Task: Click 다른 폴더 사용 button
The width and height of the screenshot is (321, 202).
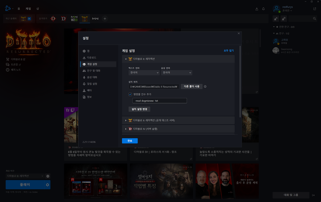Action: [192, 87]
